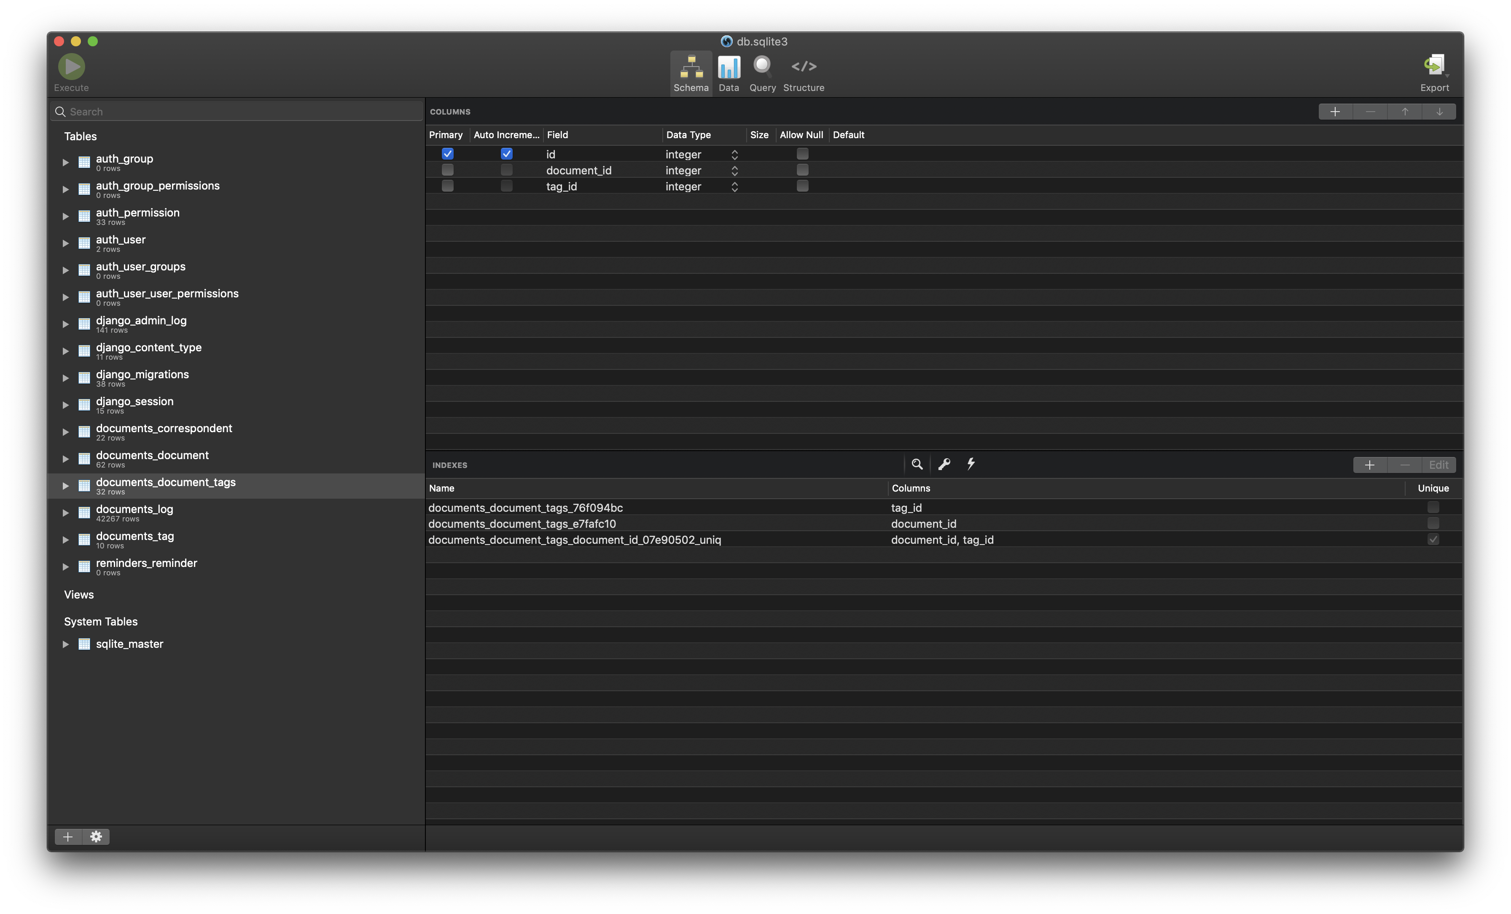The width and height of the screenshot is (1511, 914).
Task: Click the Allow Null column header
Action: 801,135
